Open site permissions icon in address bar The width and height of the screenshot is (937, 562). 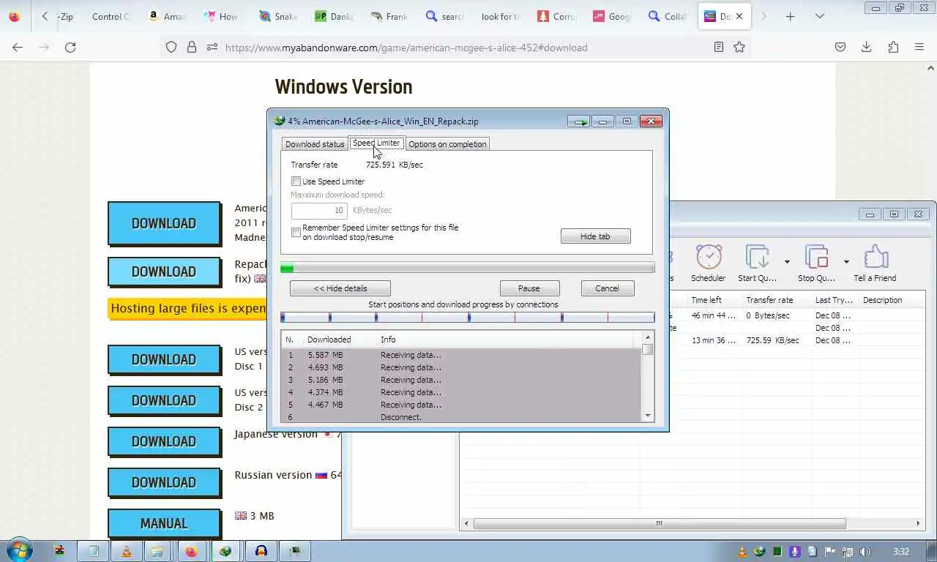(x=212, y=48)
